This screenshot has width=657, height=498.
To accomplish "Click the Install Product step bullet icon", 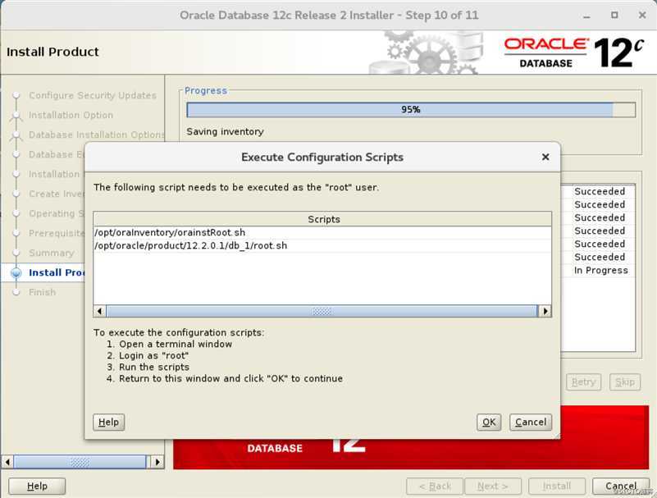I will pos(16,273).
